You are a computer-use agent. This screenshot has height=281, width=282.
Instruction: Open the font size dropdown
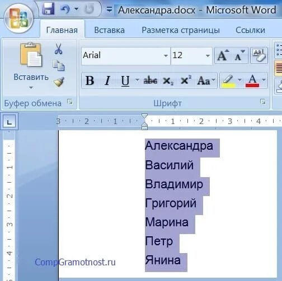[x=208, y=56]
